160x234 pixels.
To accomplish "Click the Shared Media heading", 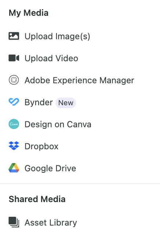I will 37,199.
